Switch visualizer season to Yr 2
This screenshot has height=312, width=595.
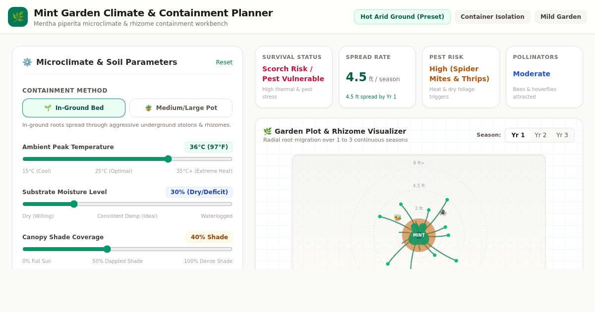click(540, 135)
